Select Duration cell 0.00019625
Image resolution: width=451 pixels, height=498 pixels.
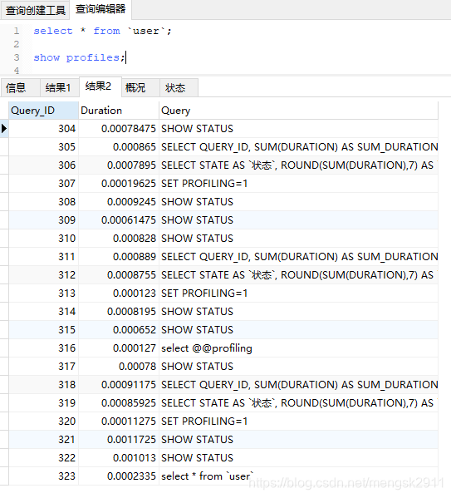click(x=119, y=184)
